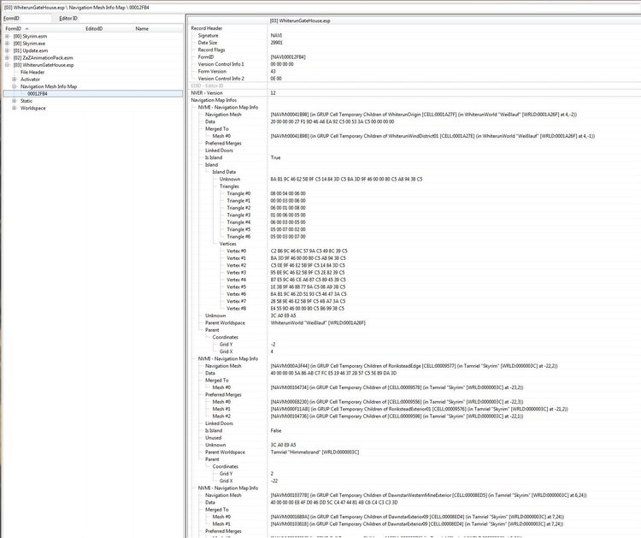Select the Triangle #3 row
641x538 pixels.
click(x=413, y=216)
